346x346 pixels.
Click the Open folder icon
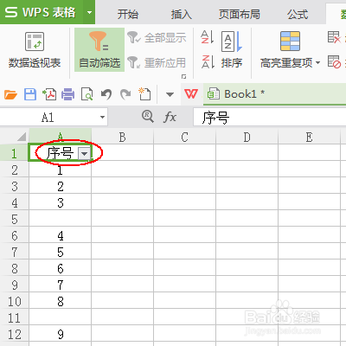click(x=10, y=94)
